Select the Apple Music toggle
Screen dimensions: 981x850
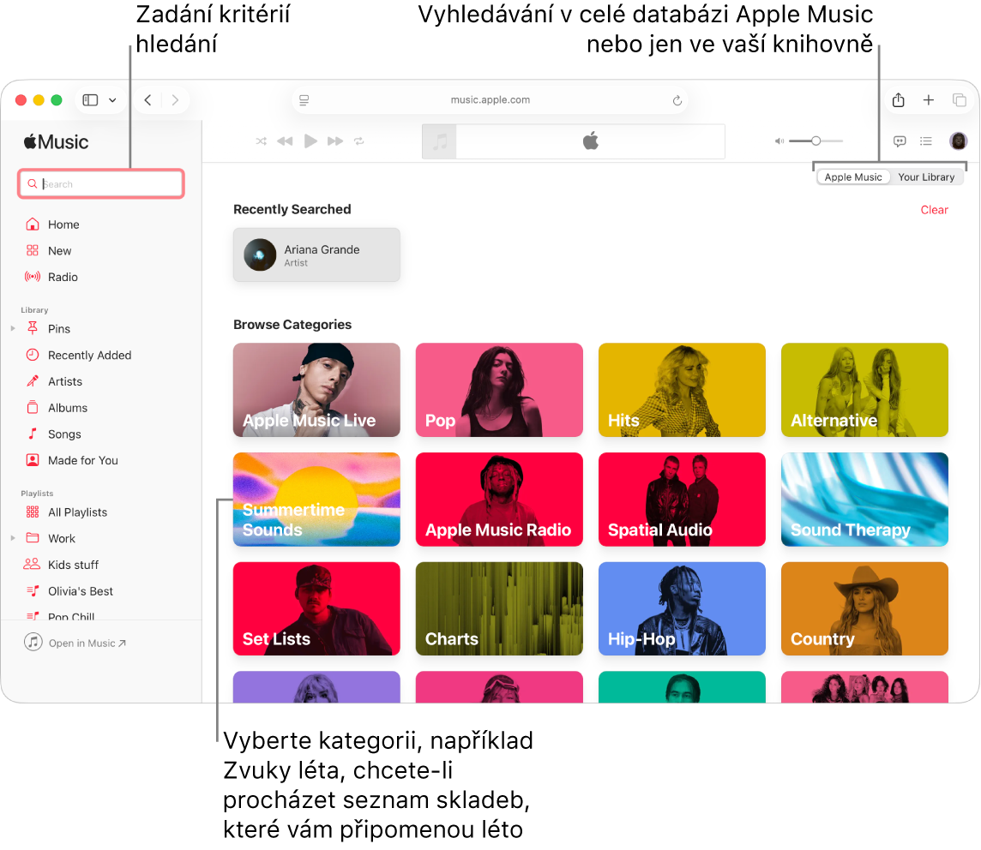tap(852, 177)
